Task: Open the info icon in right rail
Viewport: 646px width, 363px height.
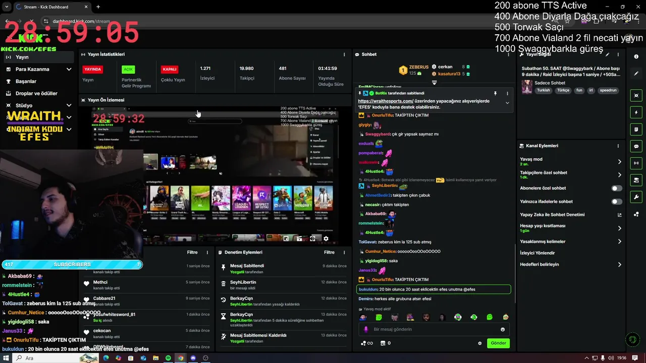Action: (x=636, y=57)
